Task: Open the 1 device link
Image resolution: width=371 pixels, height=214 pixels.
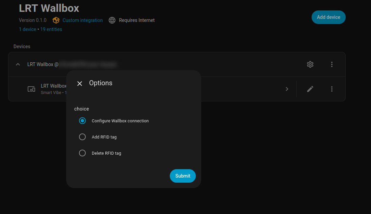Action: 27,29
